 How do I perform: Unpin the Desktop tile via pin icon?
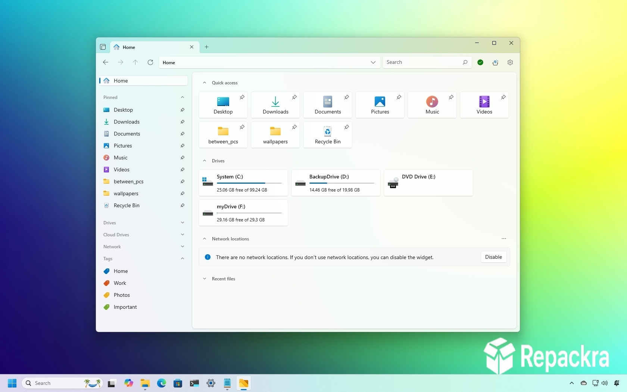[242, 97]
